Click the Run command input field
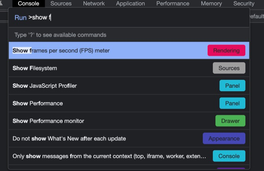 pos(137,18)
